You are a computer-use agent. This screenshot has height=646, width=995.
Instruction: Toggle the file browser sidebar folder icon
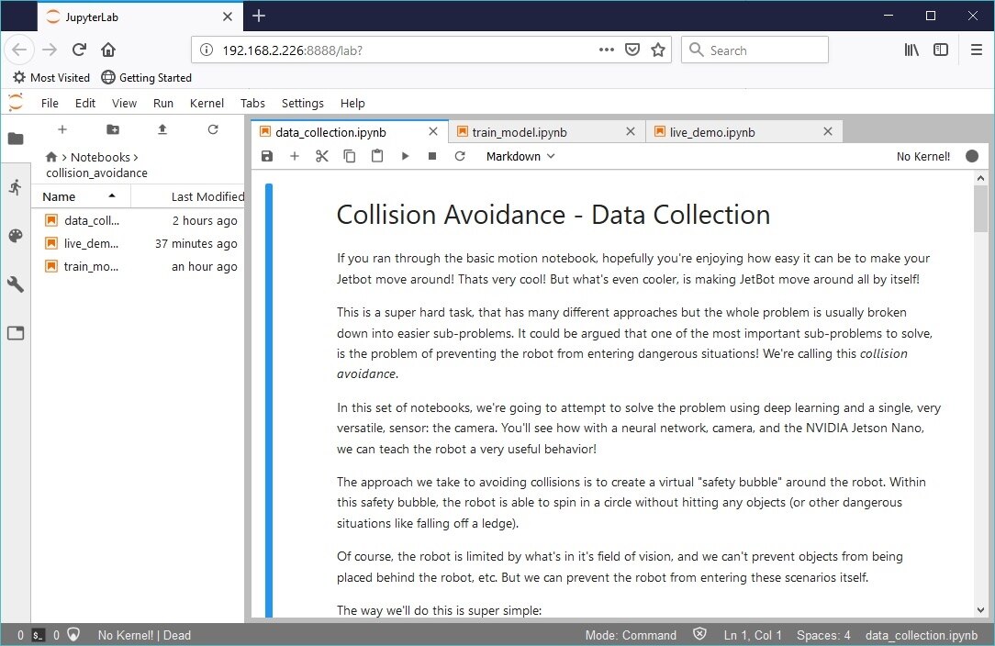pyautogui.click(x=16, y=139)
